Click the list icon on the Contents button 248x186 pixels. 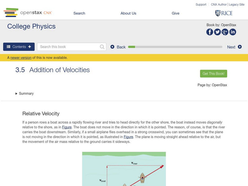[x=8, y=46]
